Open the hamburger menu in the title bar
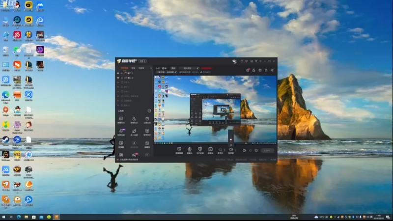This screenshot has width=393, height=221. coord(260,61)
